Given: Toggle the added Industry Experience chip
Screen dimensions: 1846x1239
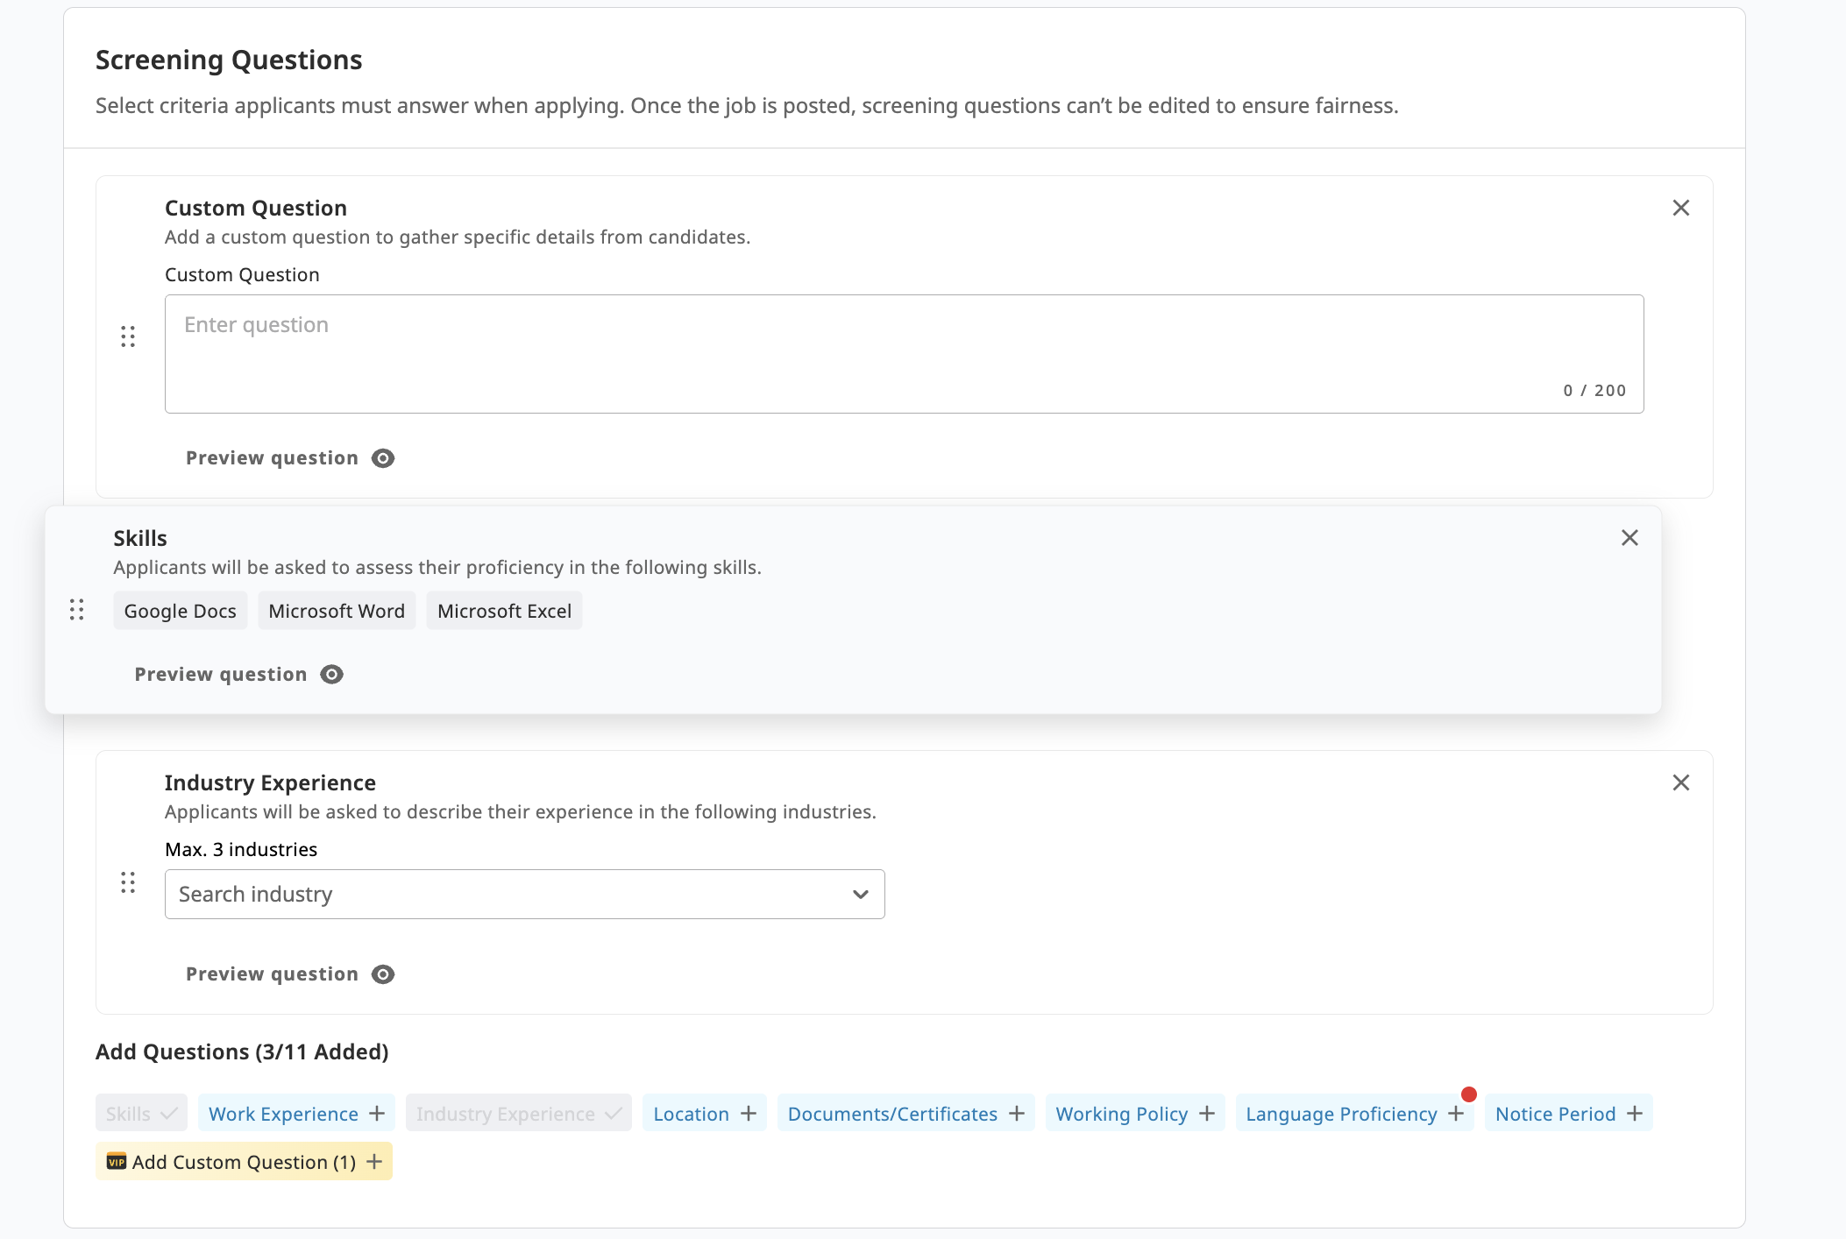Looking at the screenshot, I should [517, 1113].
